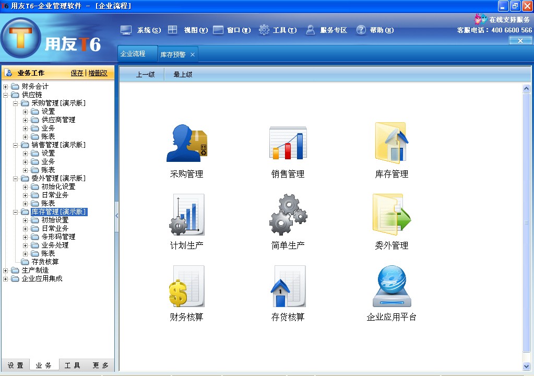This screenshot has height=376, width=534.
Task: Click the folder icon beside 供应商管理
Action: click(35, 120)
